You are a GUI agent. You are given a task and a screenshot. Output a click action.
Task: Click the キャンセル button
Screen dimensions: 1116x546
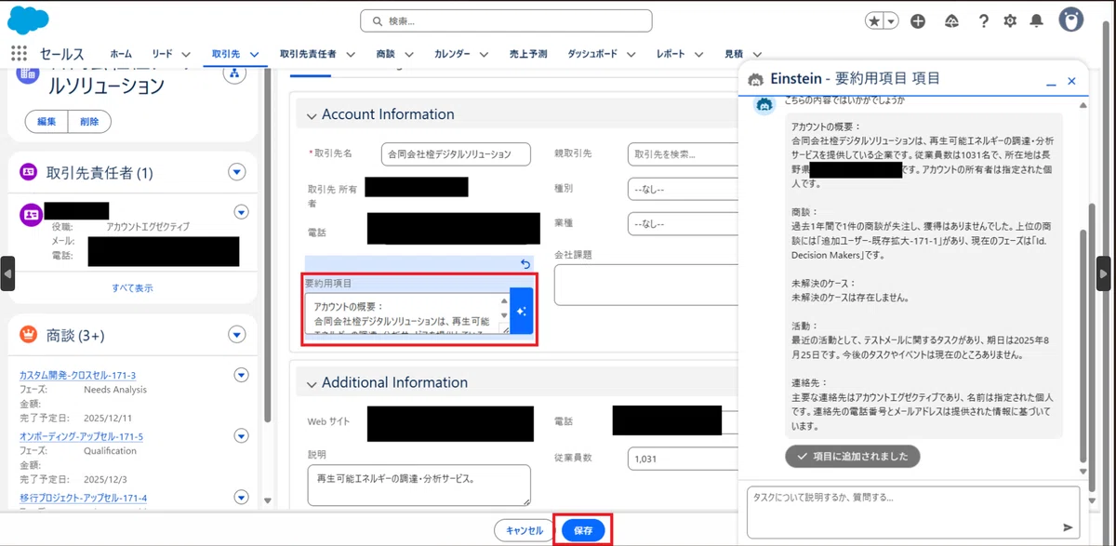524,530
